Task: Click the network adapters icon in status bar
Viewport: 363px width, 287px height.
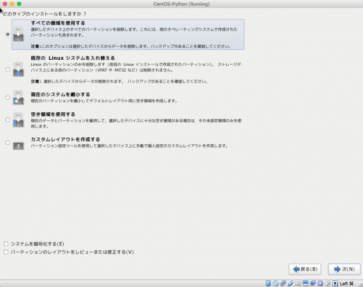Action: pos(283,283)
